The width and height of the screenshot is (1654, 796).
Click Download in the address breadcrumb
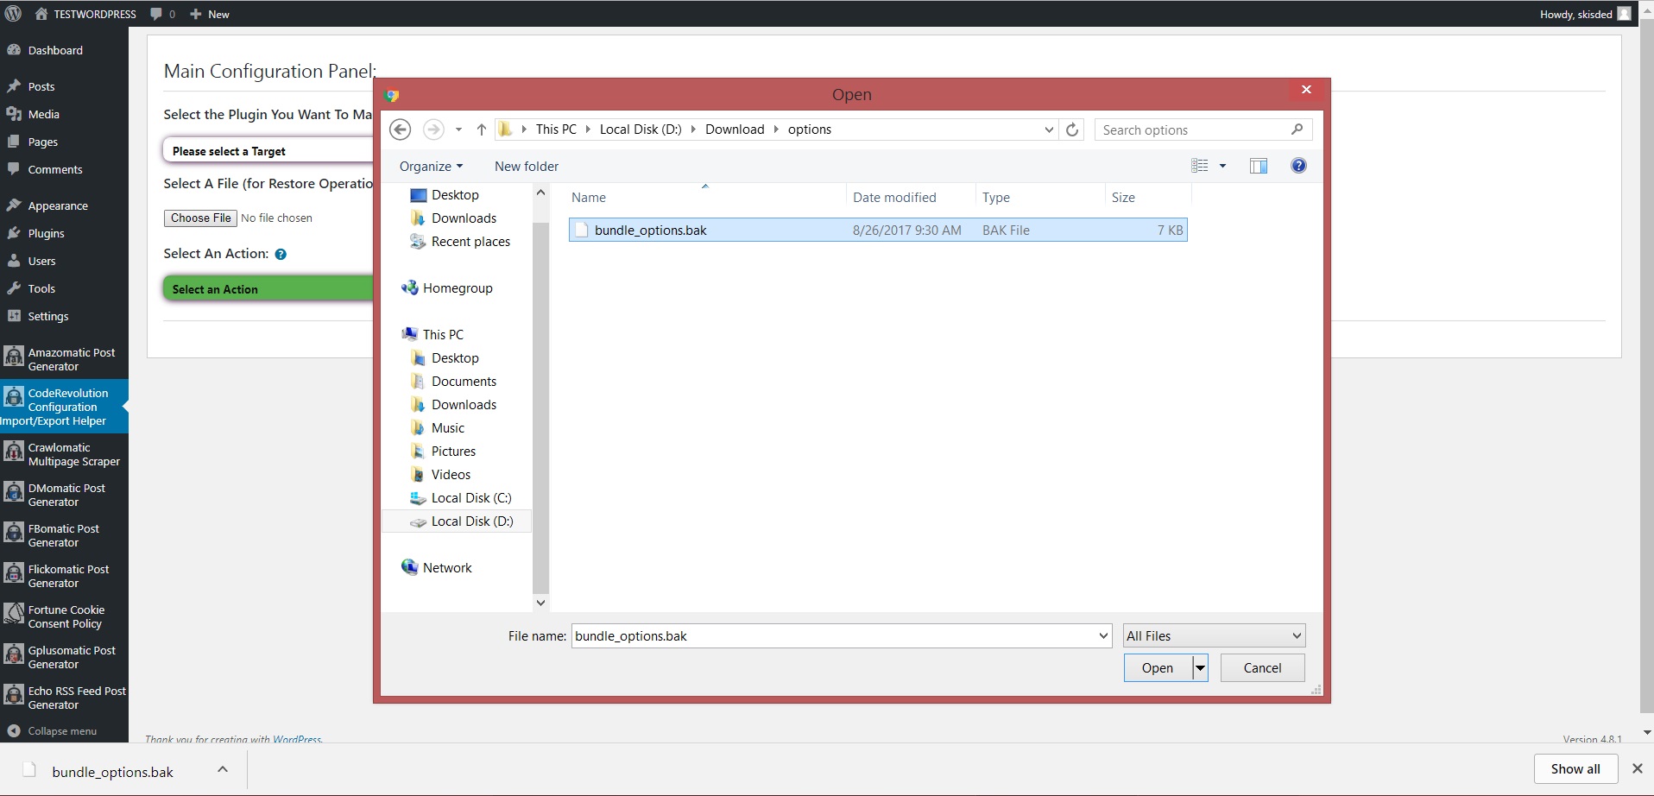(735, 130)
